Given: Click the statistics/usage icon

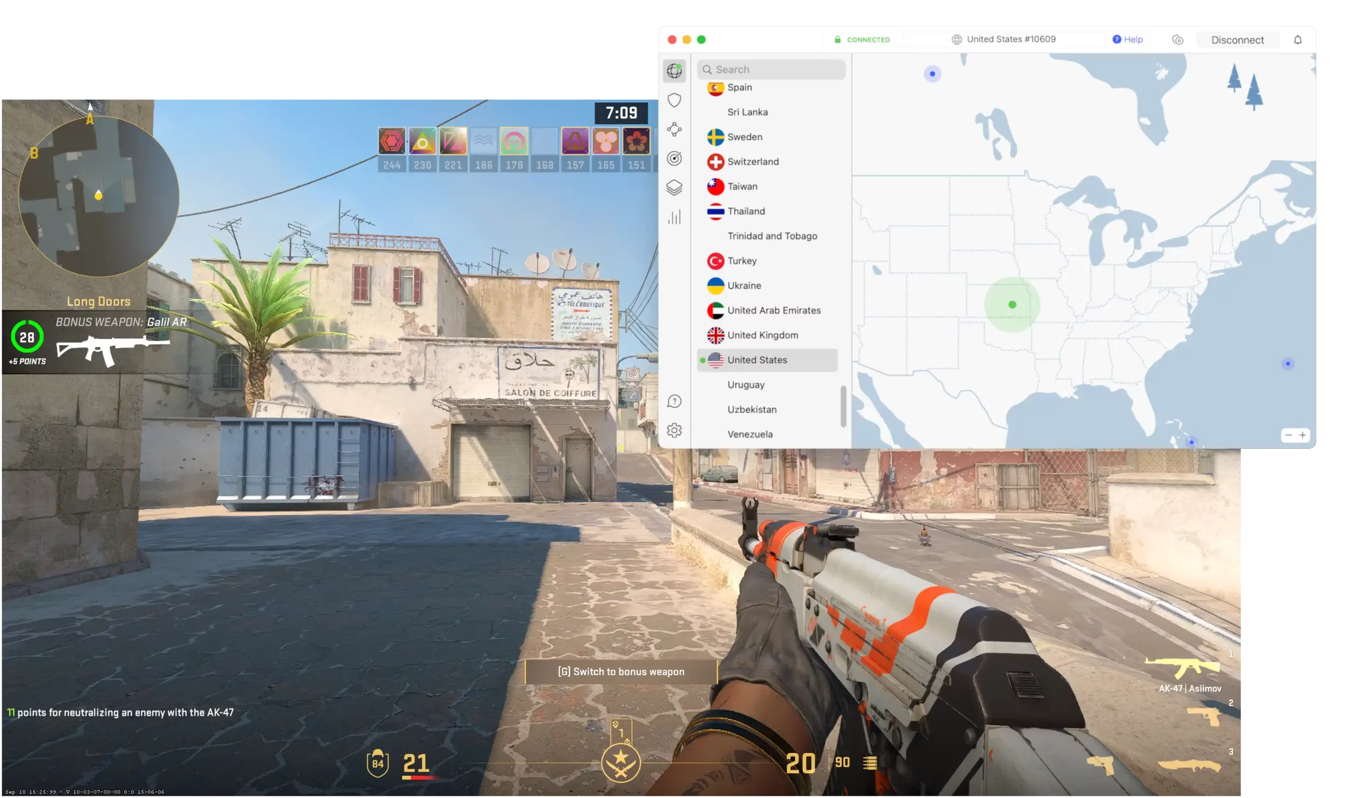Looking at the screenshot, I should coord(674,217).
